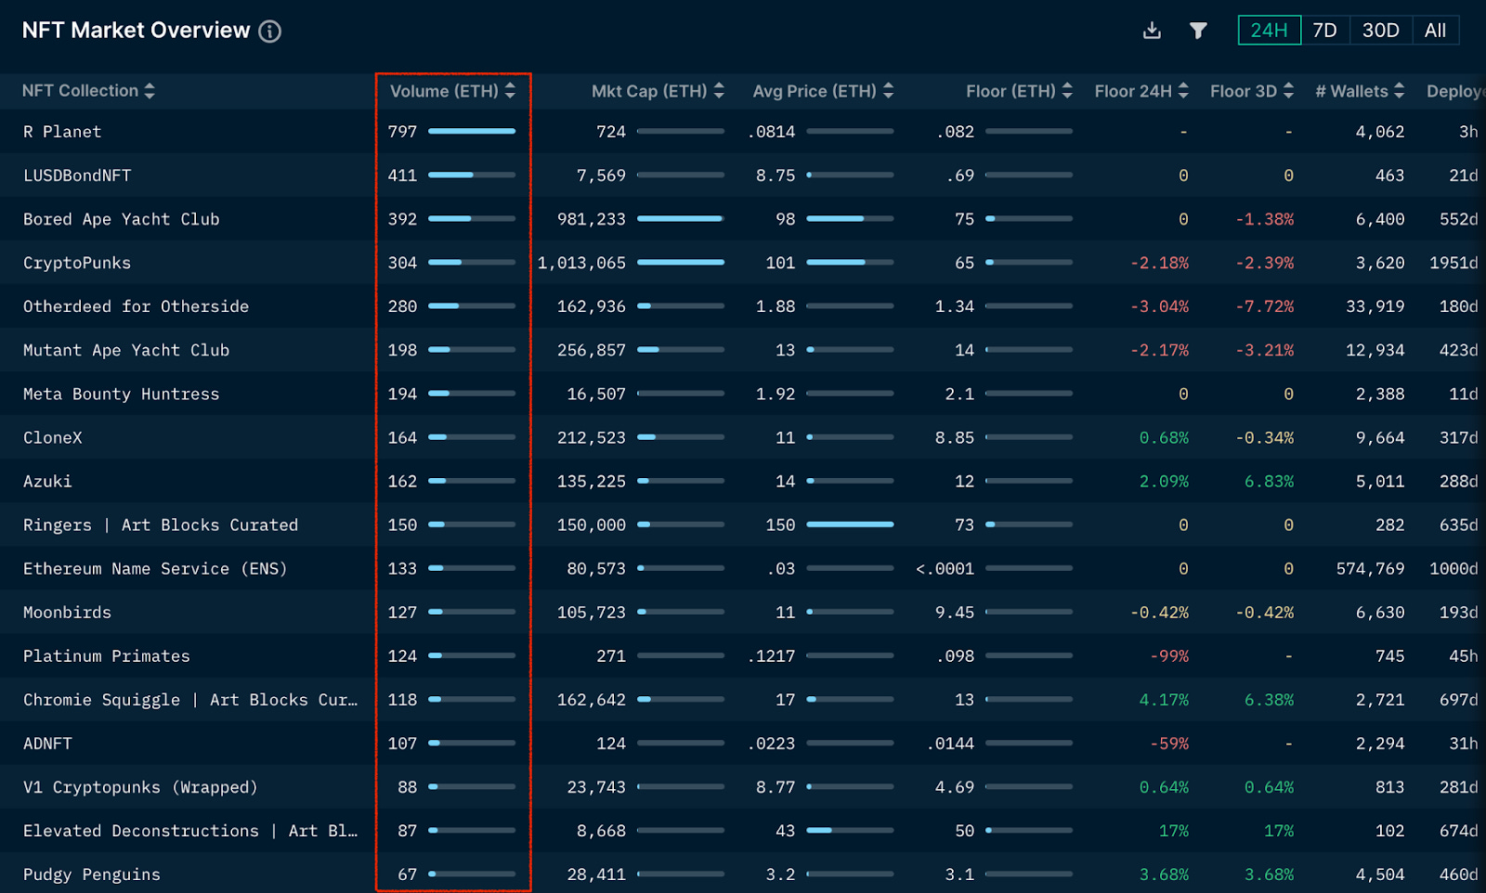Viewport: 1486px width, 893px height.
Task: Click the Floor (ETH) header label
Action: coord(1010,91)
